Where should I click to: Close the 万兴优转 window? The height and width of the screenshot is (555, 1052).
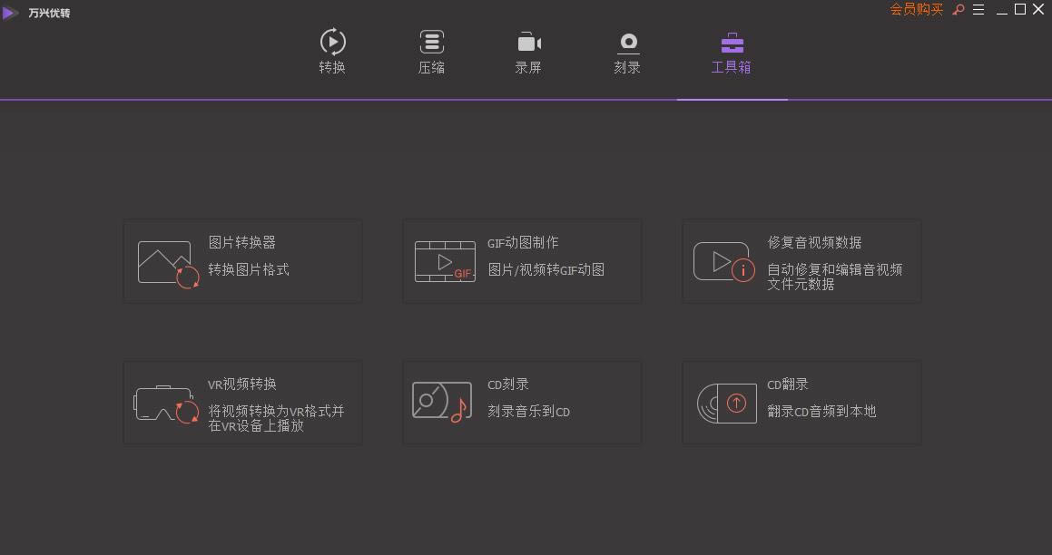click(1038, 10)
